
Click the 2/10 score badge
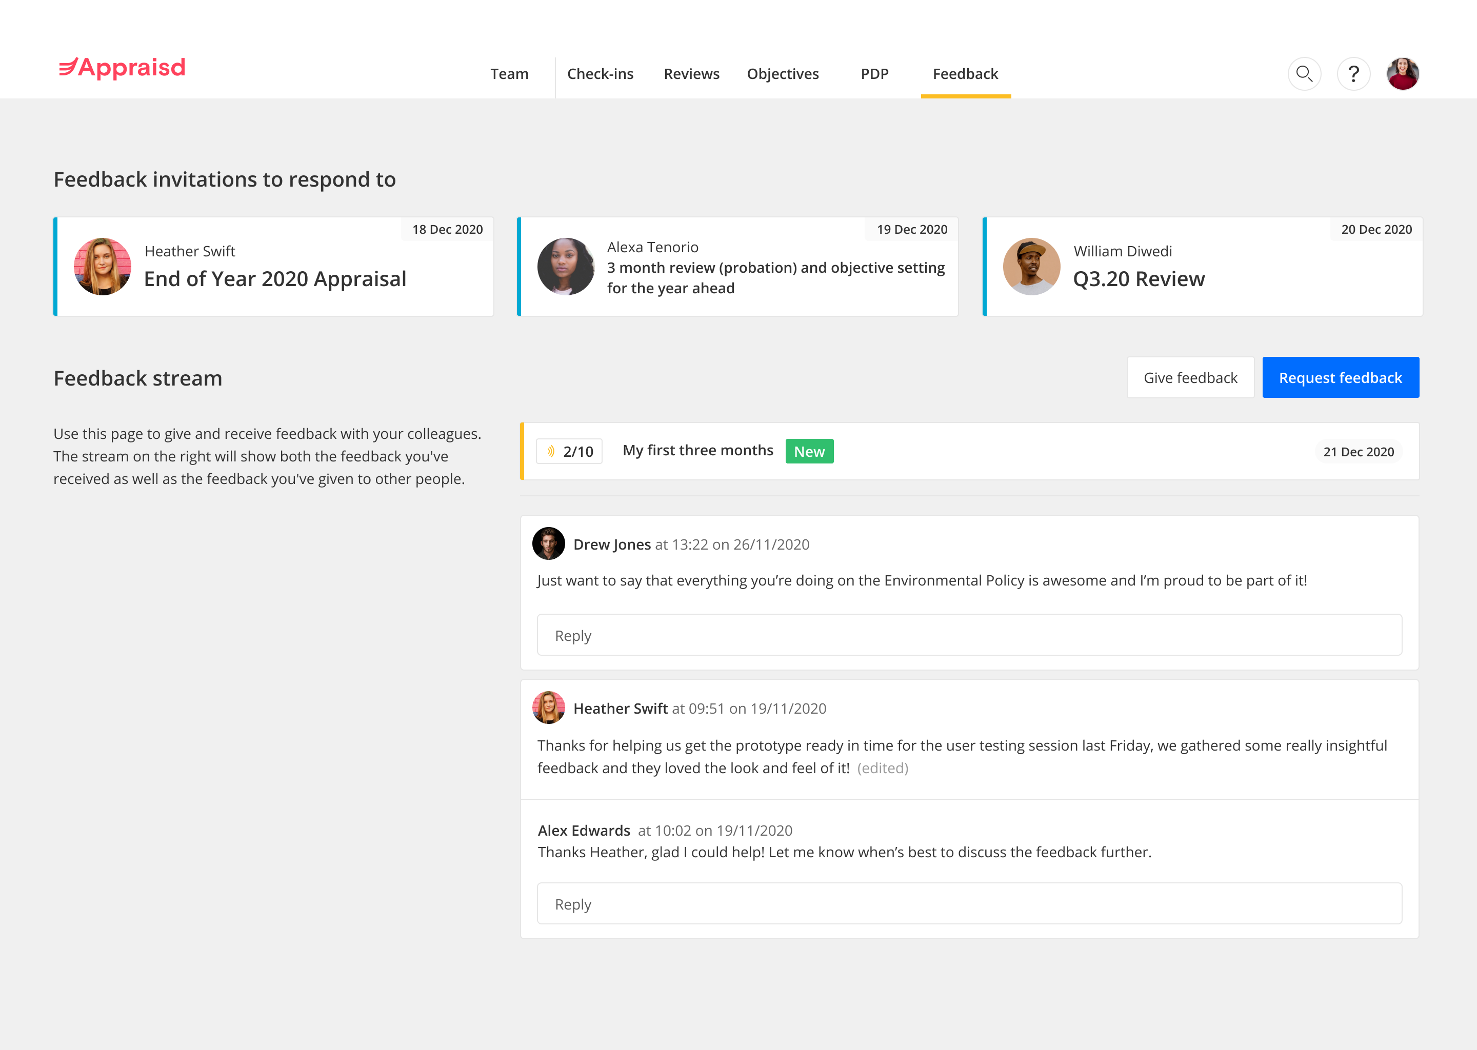coord(569,451)
